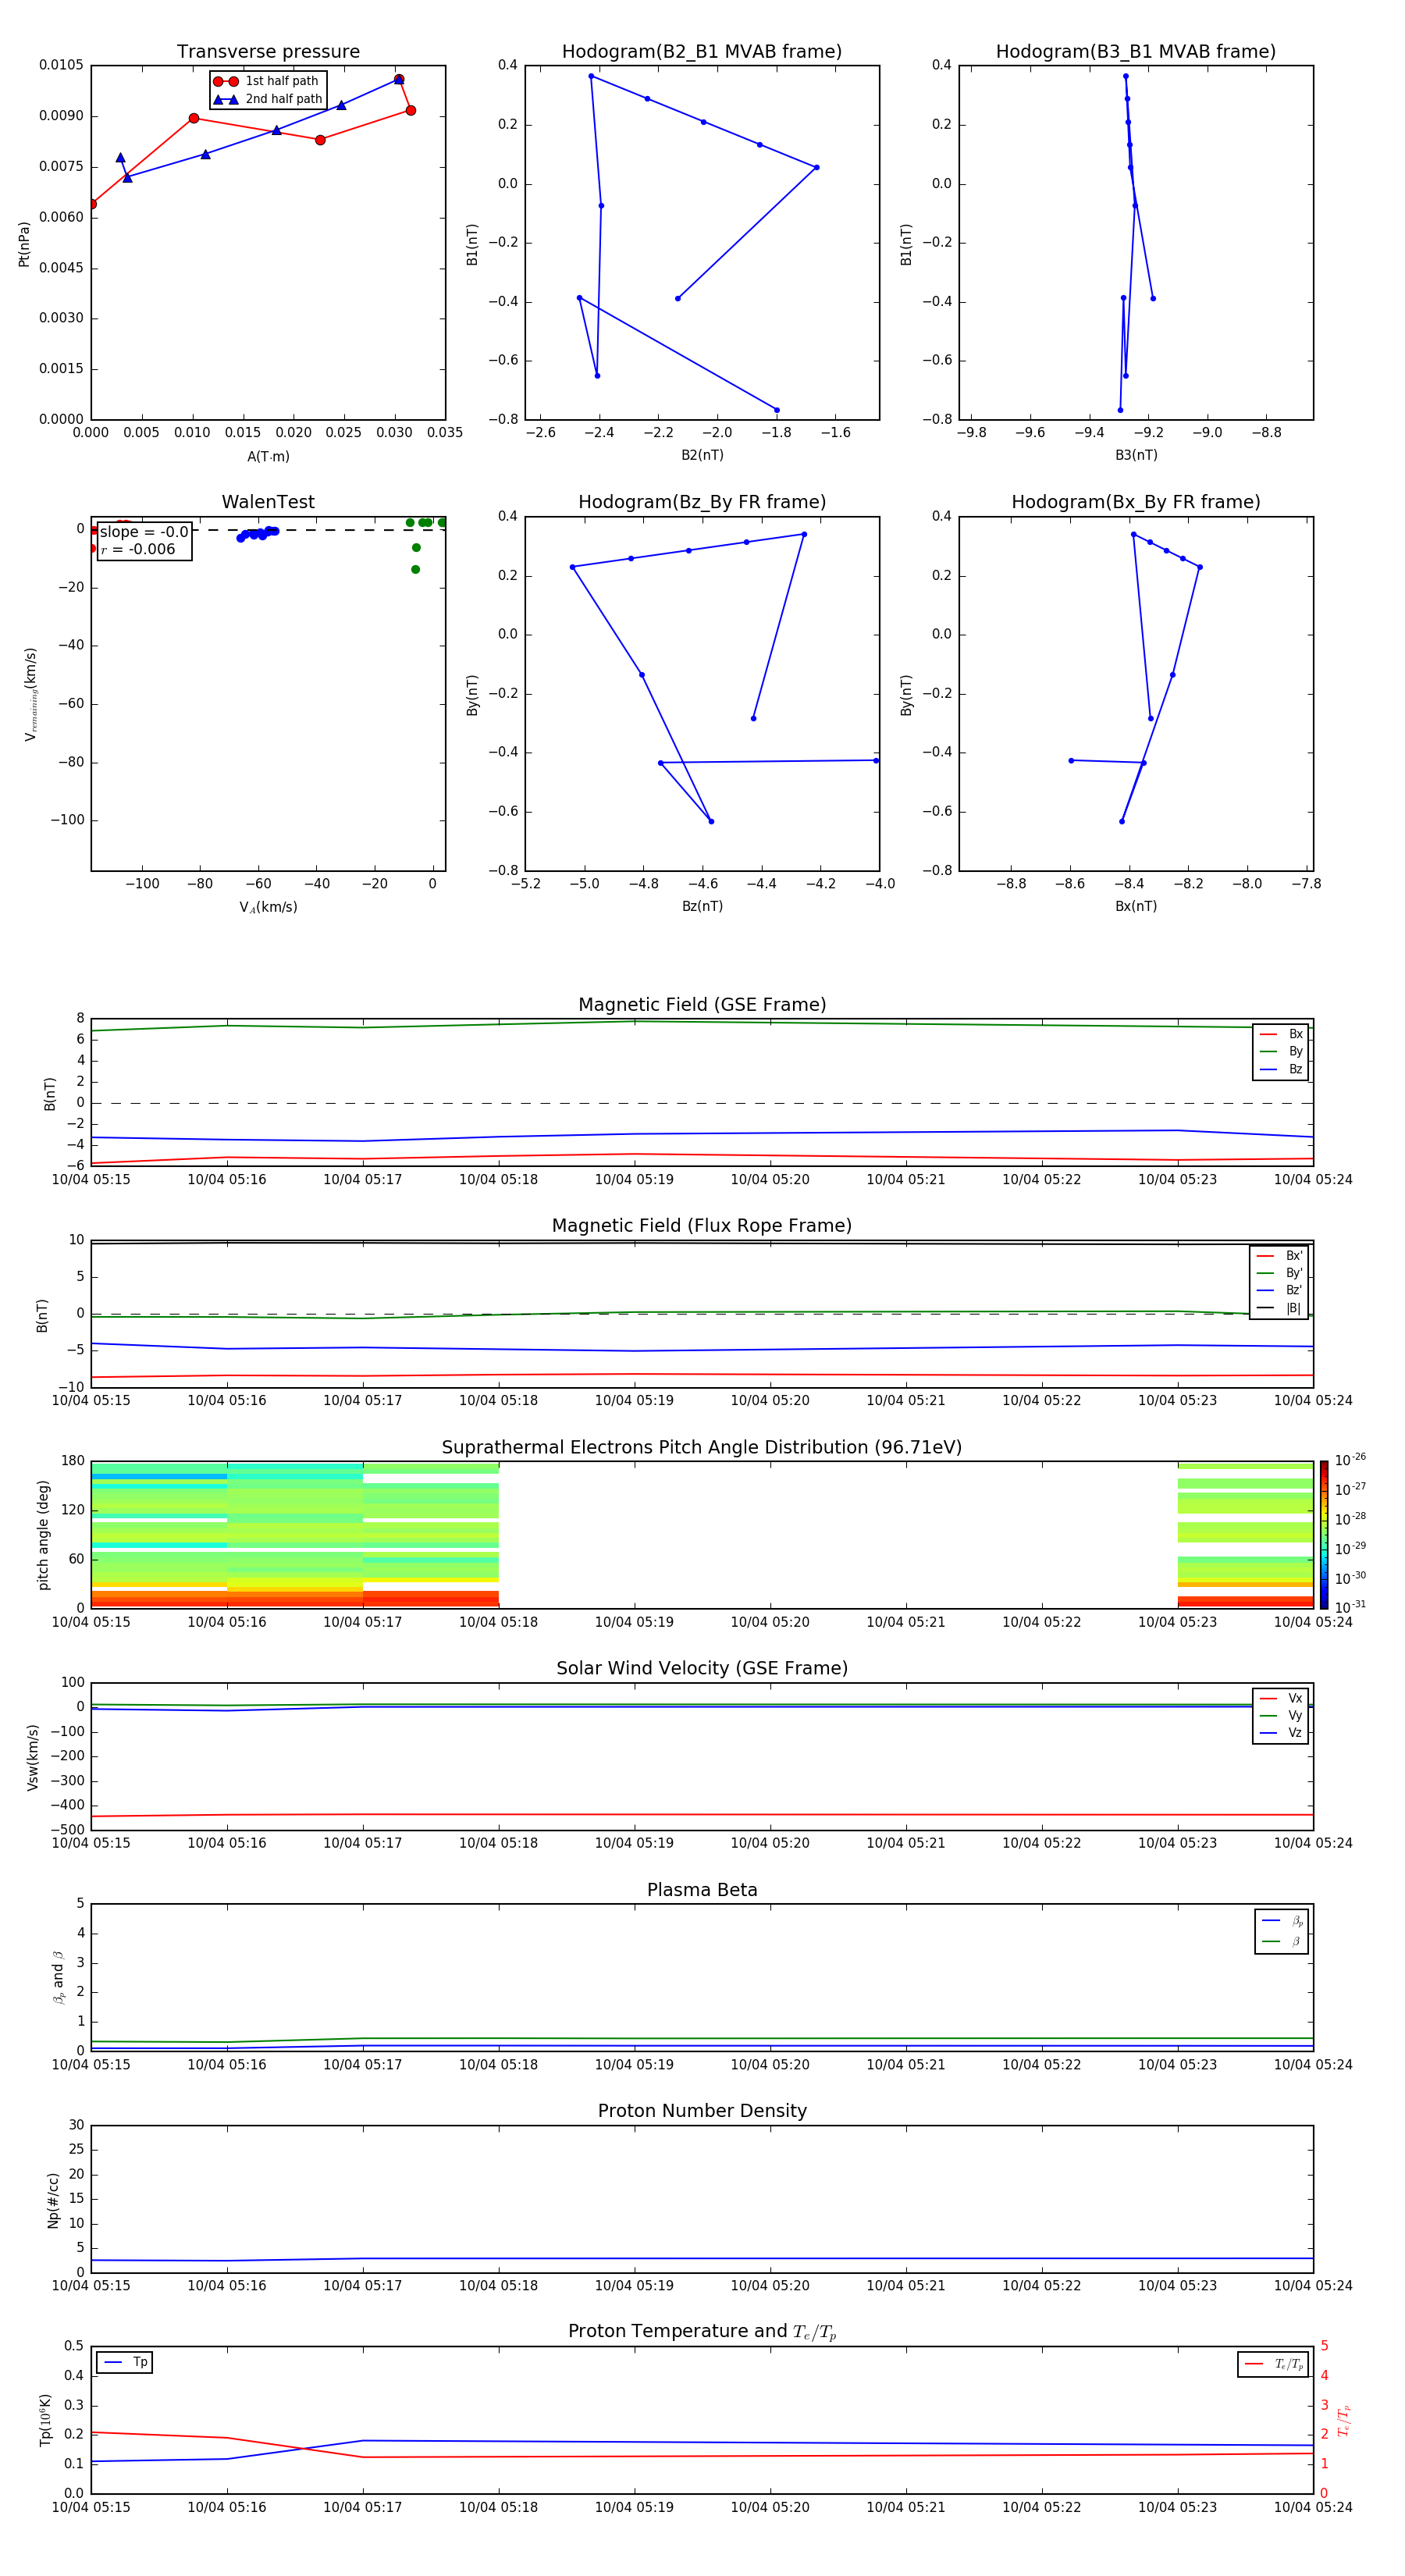This screenshot has height=2576, width=1405.
Task: Select the "Solar Wind Velocity (GSE Frame)" title
Action: [702, 1669]
